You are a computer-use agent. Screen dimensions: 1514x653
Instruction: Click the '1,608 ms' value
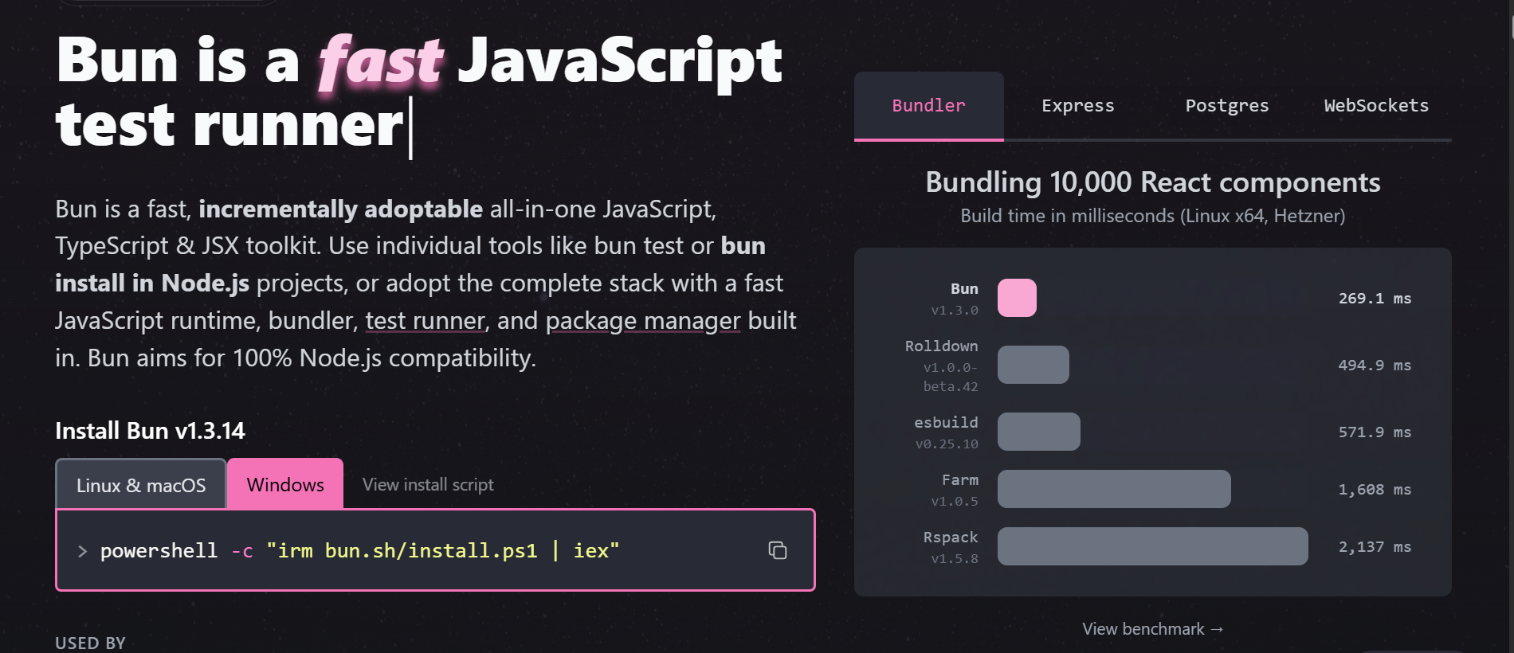coord(1375,490)
